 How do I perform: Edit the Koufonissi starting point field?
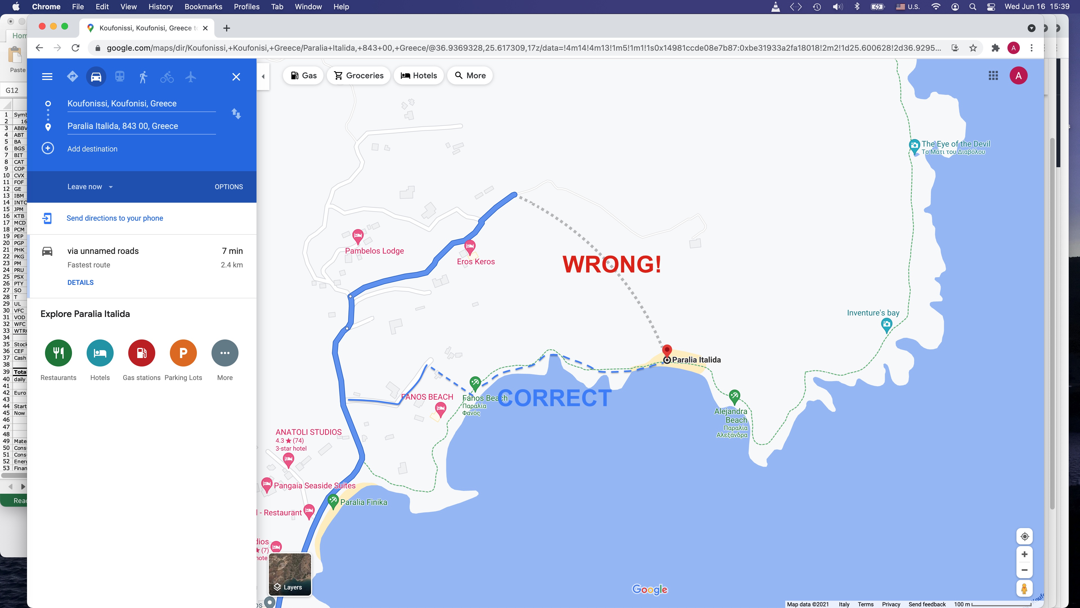coord(141,104)
